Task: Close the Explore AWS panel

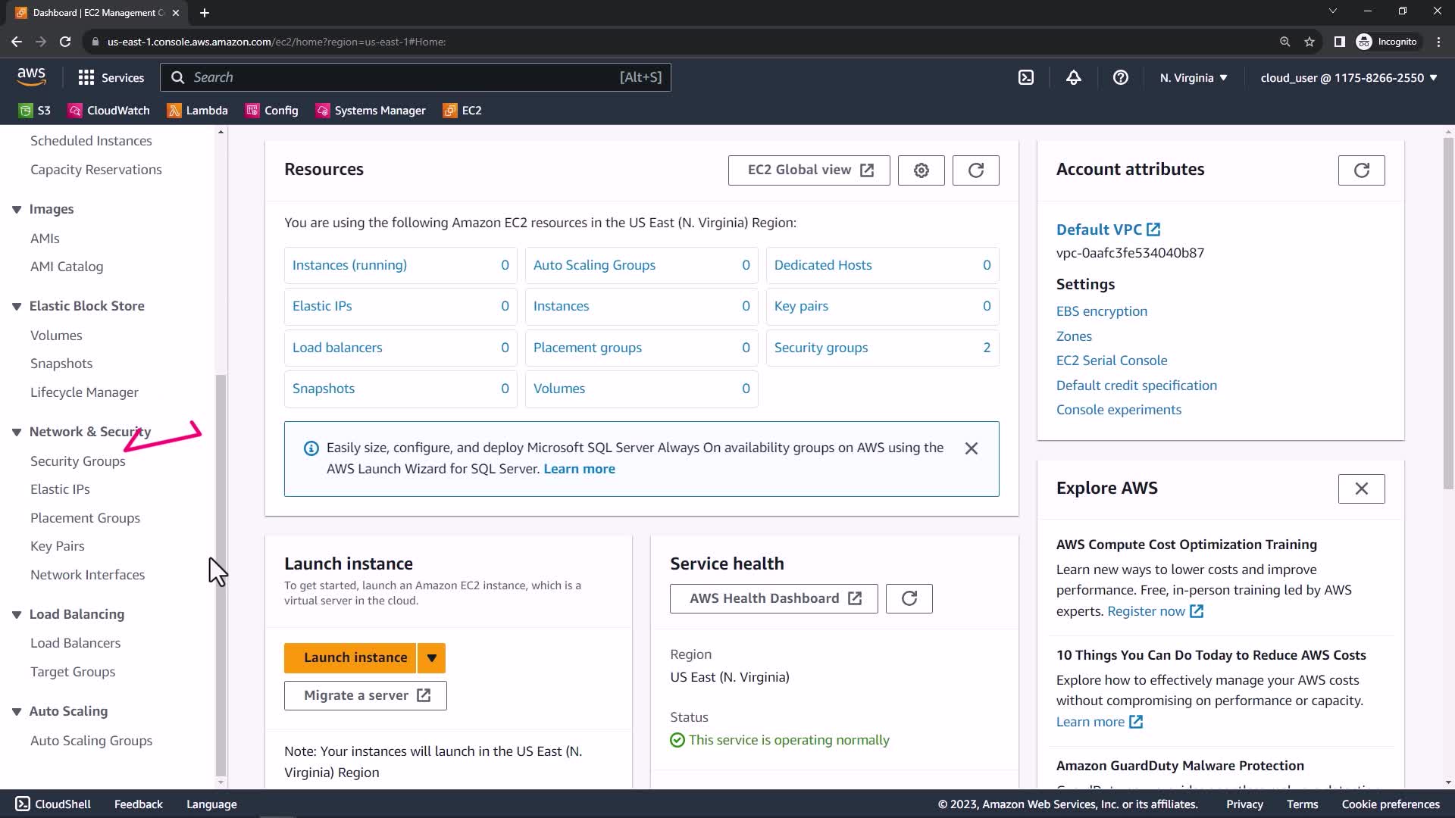Action: tap(1361, 489)
